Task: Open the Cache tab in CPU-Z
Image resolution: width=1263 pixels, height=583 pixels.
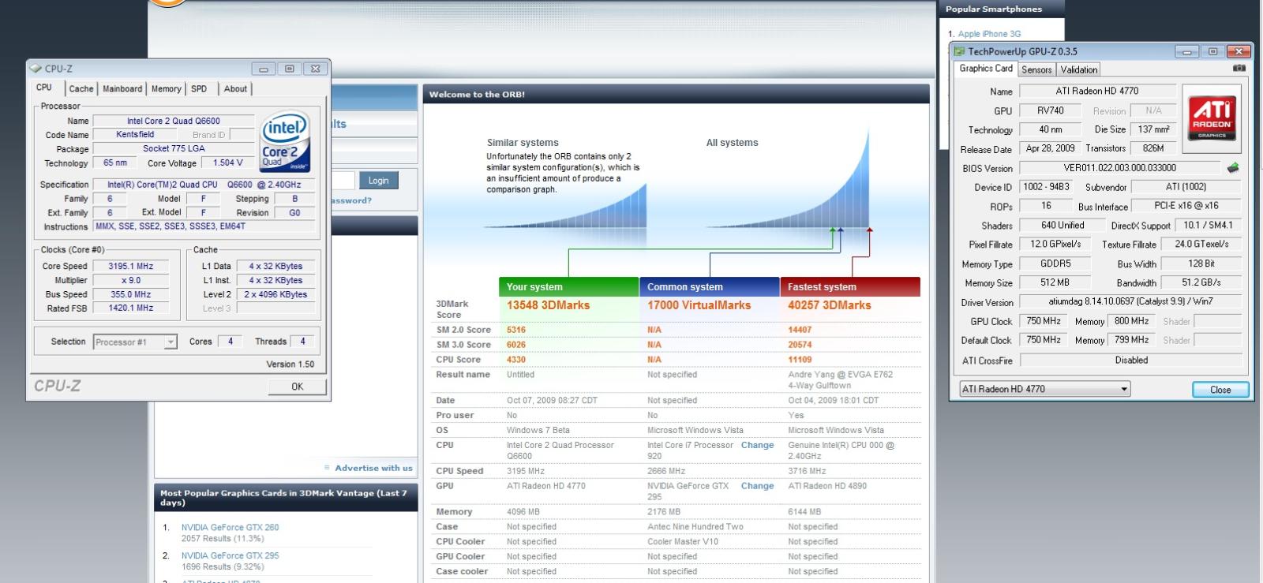Action: pyautogui.click(x=81, y=89)
